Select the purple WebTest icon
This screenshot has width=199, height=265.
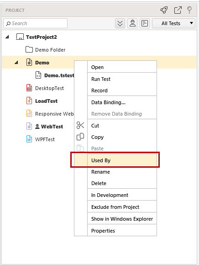(29, 126)
